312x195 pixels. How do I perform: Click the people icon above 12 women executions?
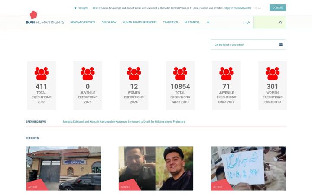[134, 73]
